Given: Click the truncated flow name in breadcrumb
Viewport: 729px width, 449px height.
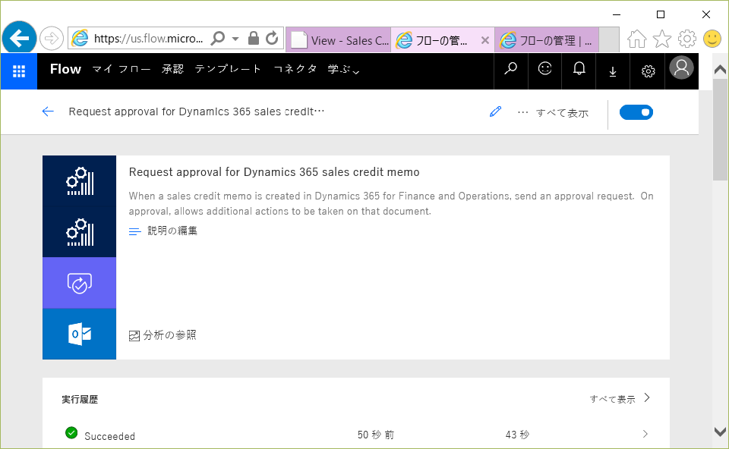Looking at the screenshot, I should (x=197, y=112).
